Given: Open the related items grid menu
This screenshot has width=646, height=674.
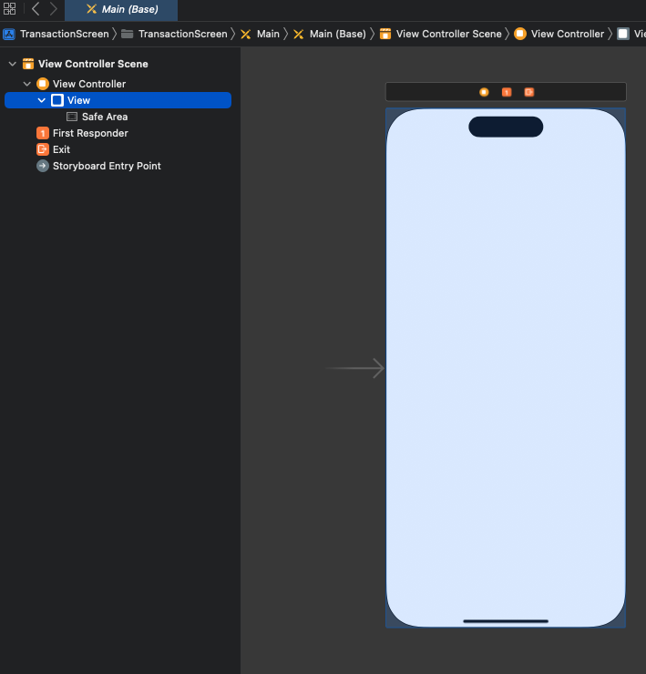Looking at the screenshot, I should tap(9, 8).
